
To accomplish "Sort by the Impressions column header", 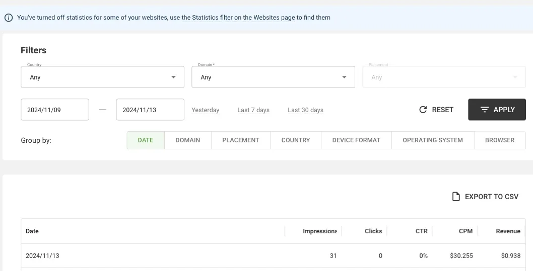I will coord(319,231).
